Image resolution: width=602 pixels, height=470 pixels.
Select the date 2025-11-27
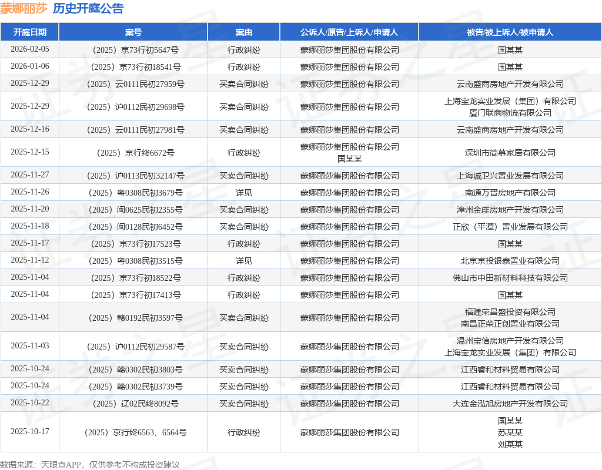[x=30, y=175]
